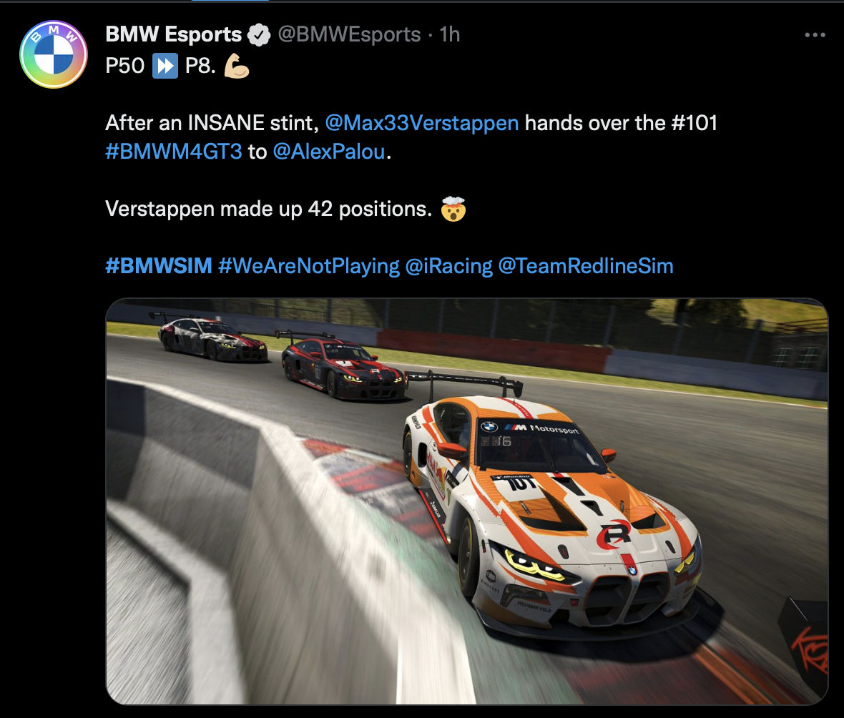Click the flexed biceps emoji

click(237, 66)
